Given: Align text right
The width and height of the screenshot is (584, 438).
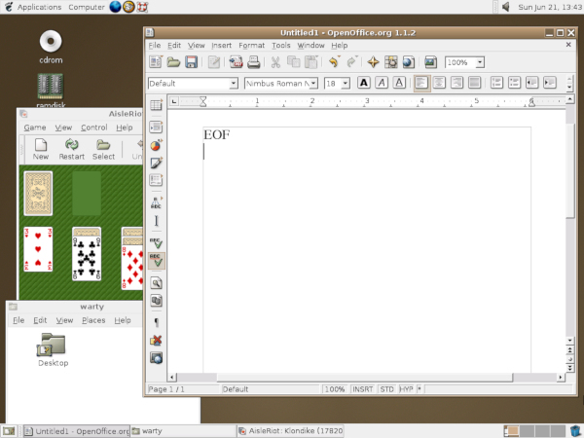Looking at the screenshot, I should (457, 83).
